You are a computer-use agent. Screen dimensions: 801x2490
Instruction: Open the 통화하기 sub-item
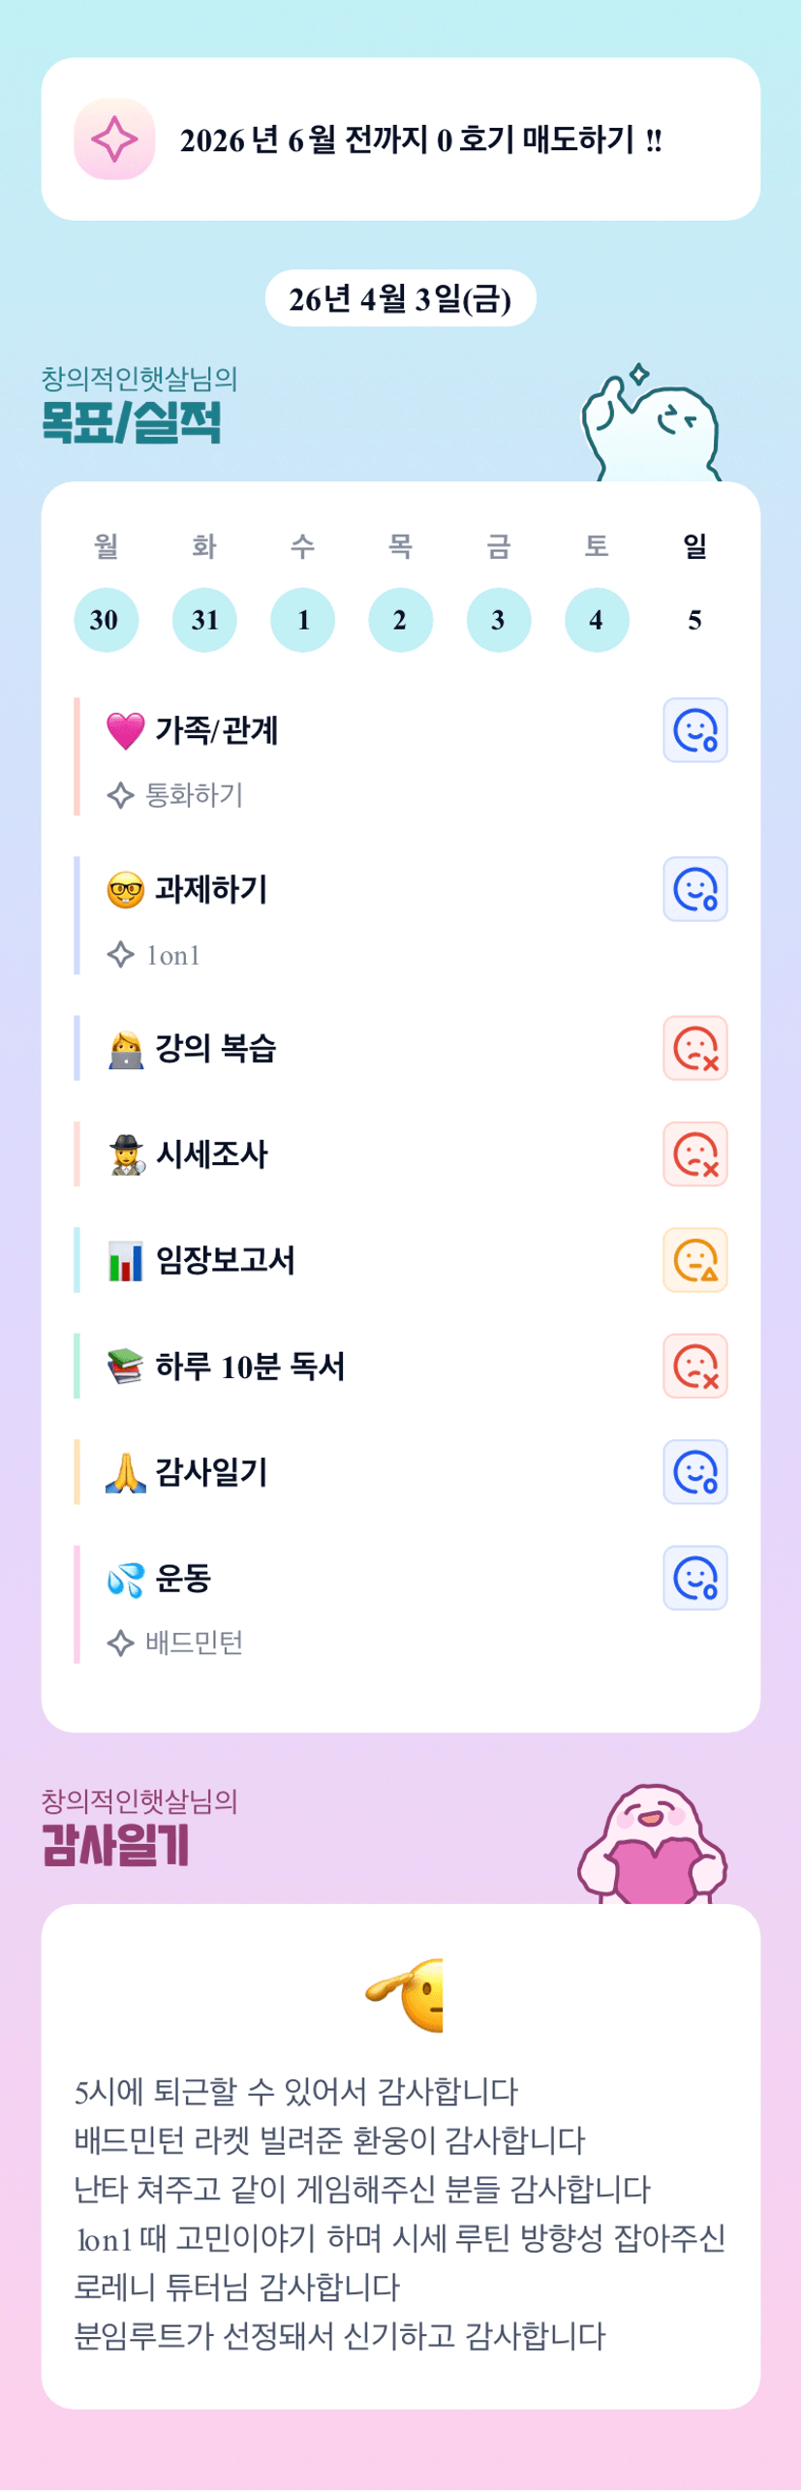(x=194, y=795)
